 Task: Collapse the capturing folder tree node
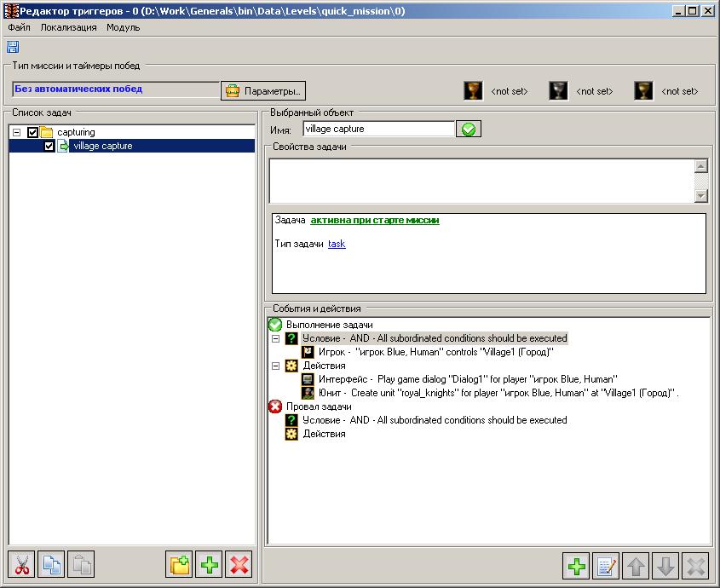click(16, 133)
